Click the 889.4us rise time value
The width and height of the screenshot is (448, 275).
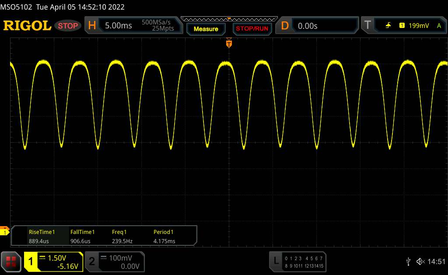(x=38, y=241)
